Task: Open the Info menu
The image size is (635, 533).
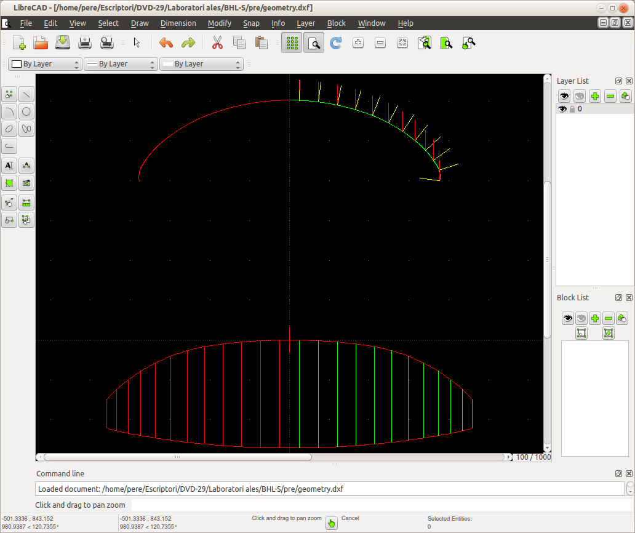Action: click(x=278, y=23)
